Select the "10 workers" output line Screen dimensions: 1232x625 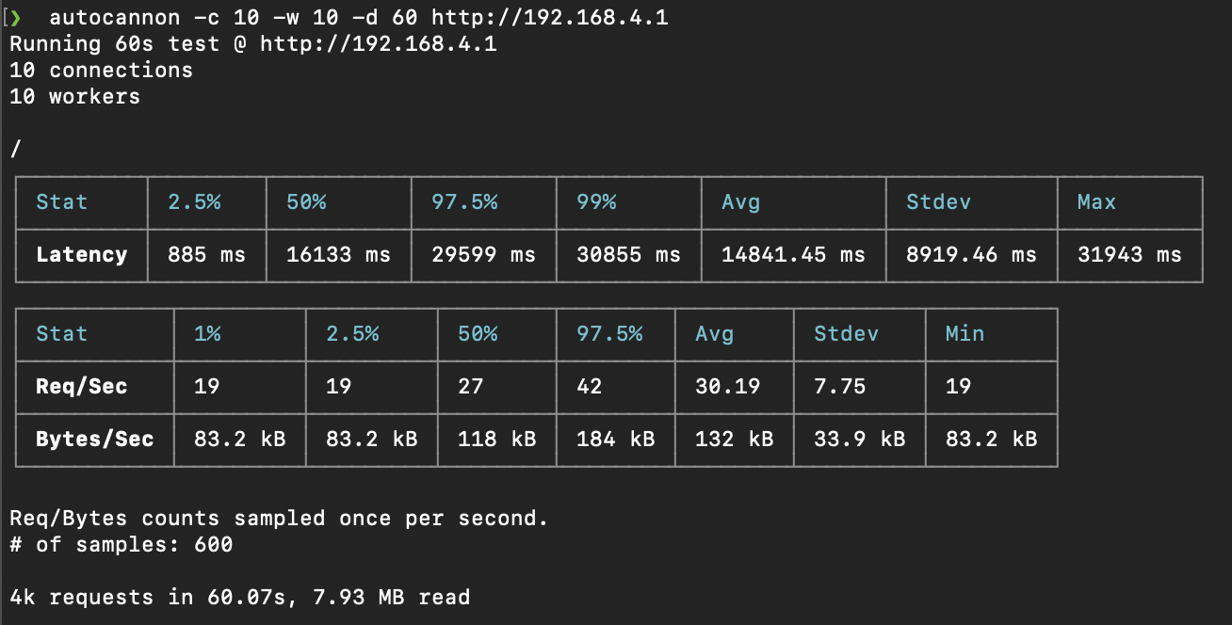pyautogui.click(x=74, y=97)
